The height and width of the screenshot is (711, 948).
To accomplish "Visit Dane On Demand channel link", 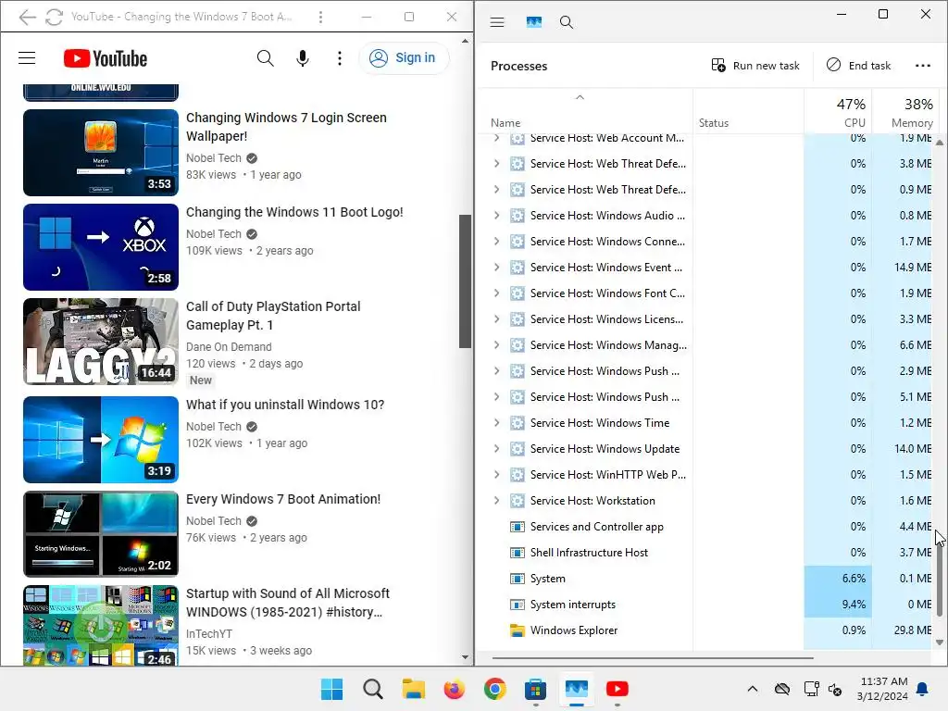I will point(229,346).
